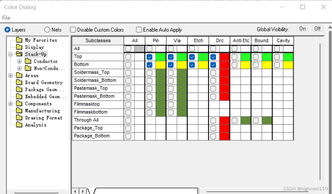Screen dimensions: 332x194
Task: Open the Board Geometry folder icon
Action: [19, 82]
